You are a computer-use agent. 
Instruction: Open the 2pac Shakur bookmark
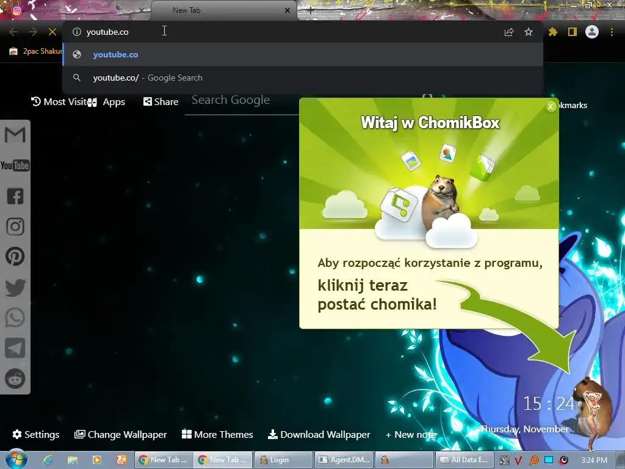[36, 51]
